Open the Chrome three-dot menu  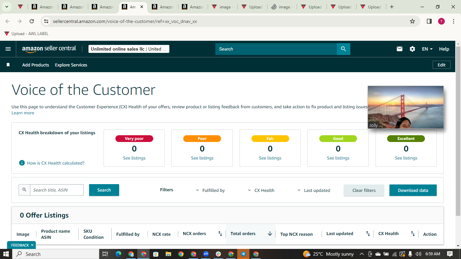(x=454, y=21)
